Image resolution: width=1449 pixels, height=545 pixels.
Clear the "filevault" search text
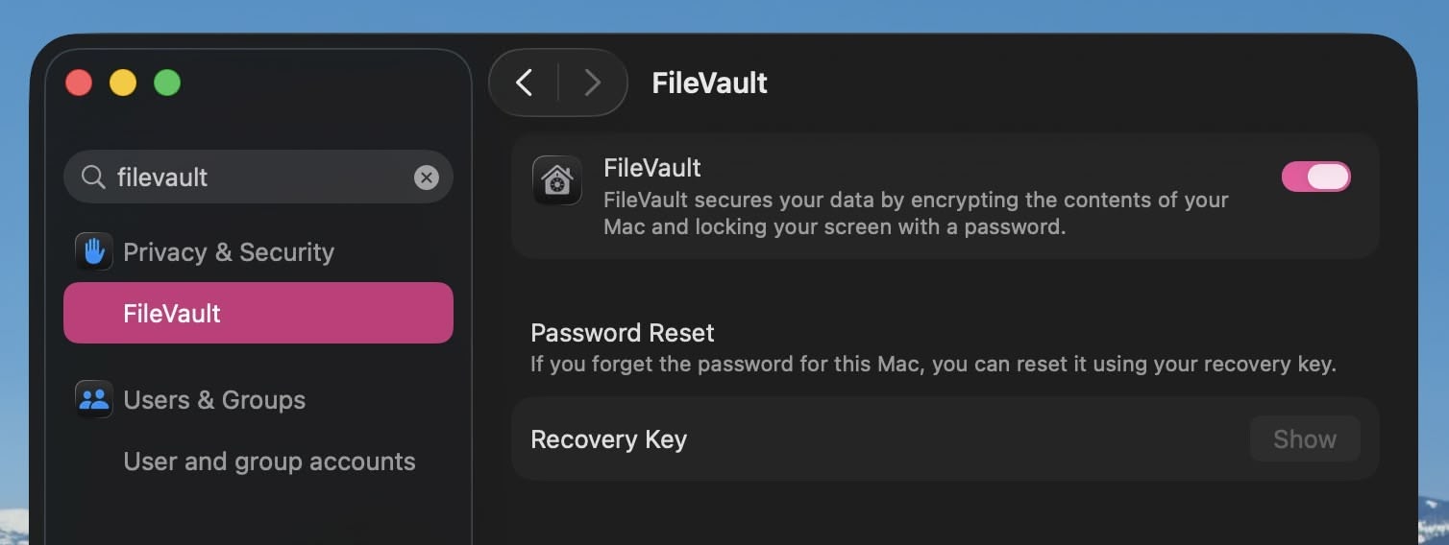[426, 178]
